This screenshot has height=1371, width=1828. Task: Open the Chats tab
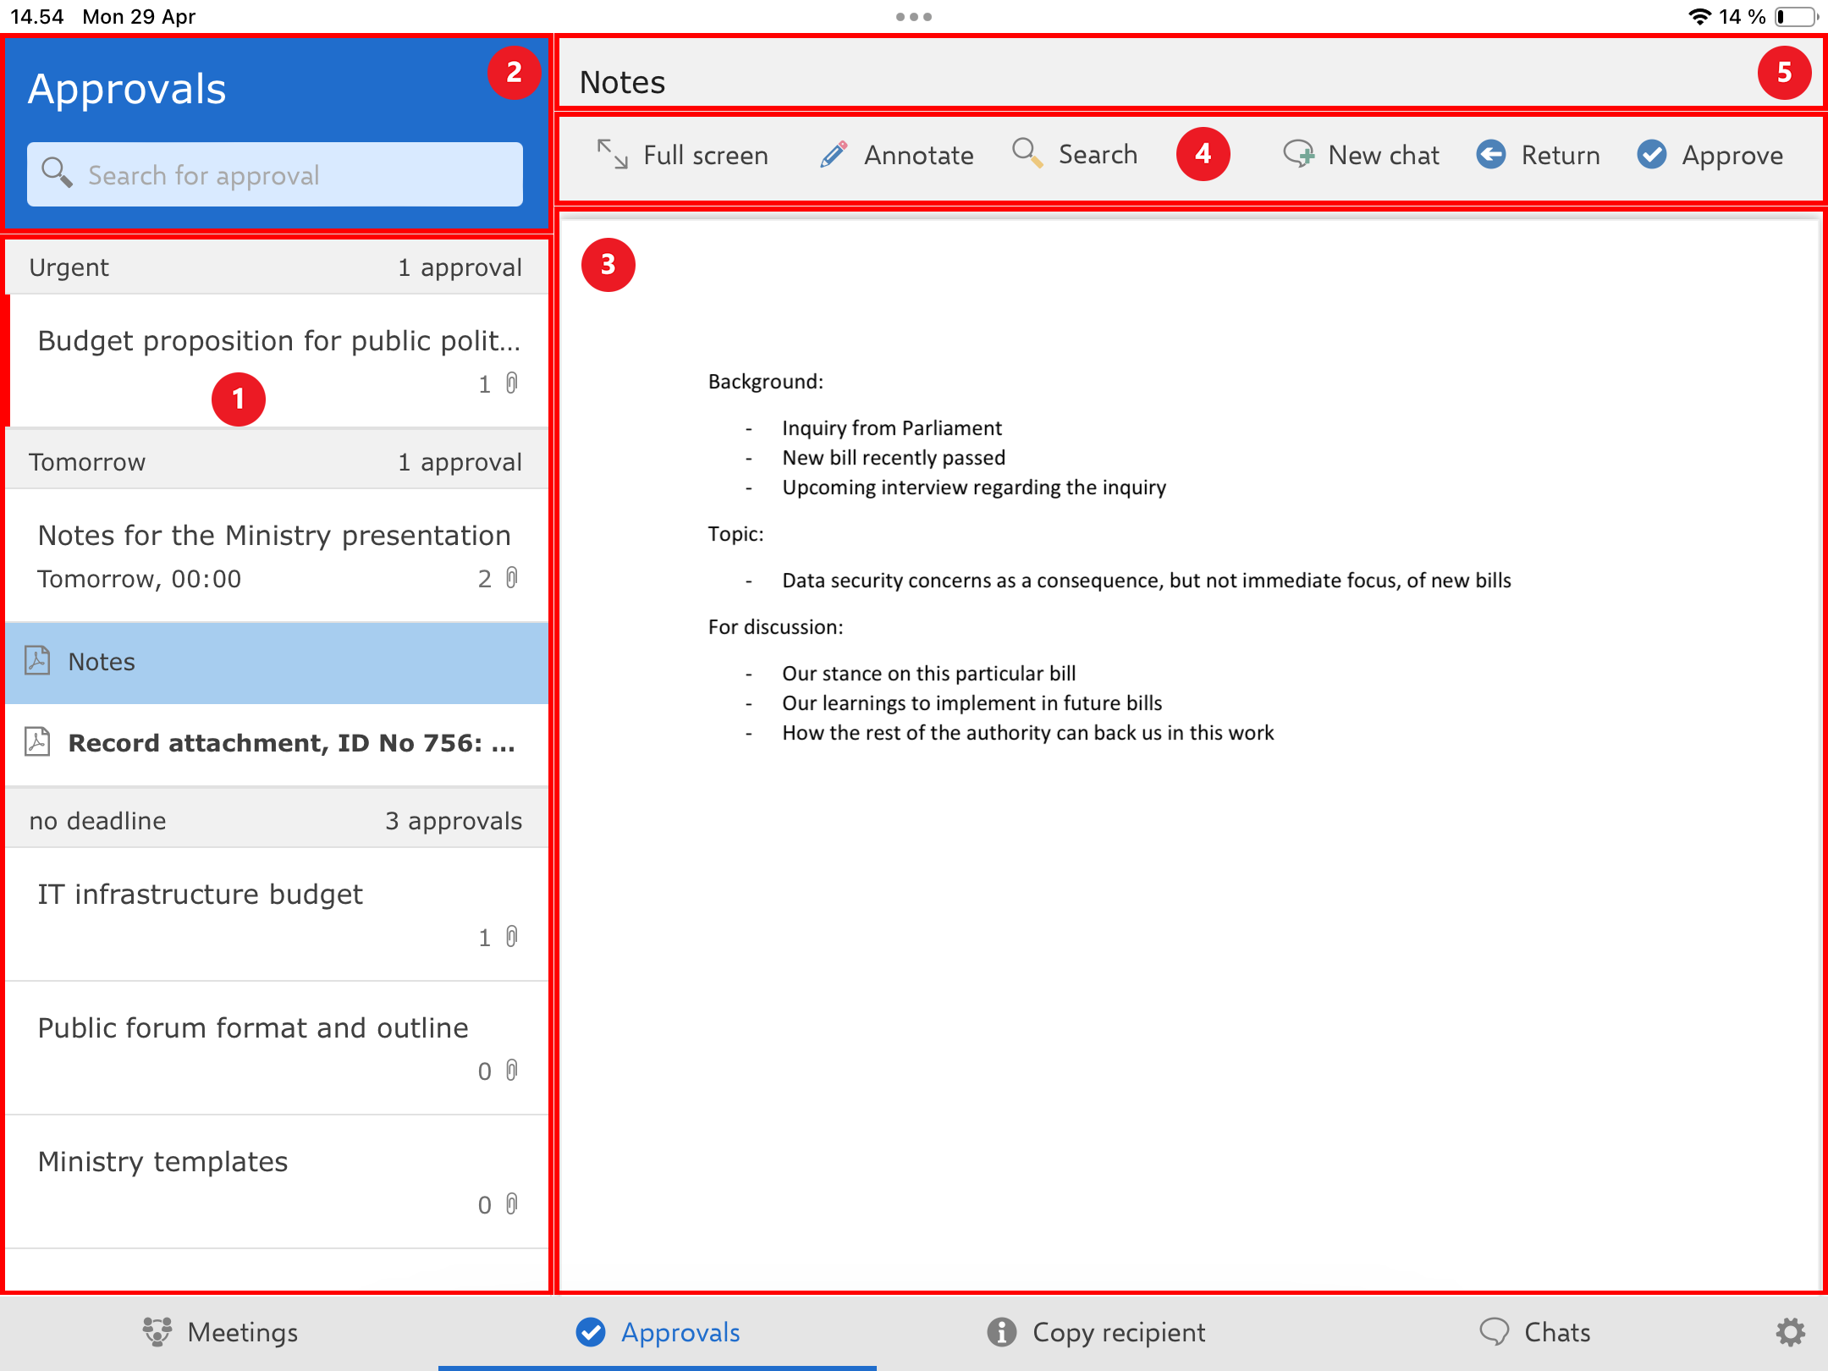coord(1534,1332)
